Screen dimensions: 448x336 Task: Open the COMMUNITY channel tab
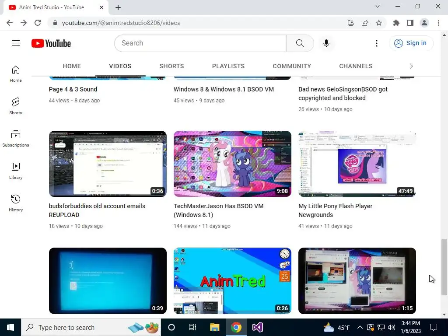(292, 66)
